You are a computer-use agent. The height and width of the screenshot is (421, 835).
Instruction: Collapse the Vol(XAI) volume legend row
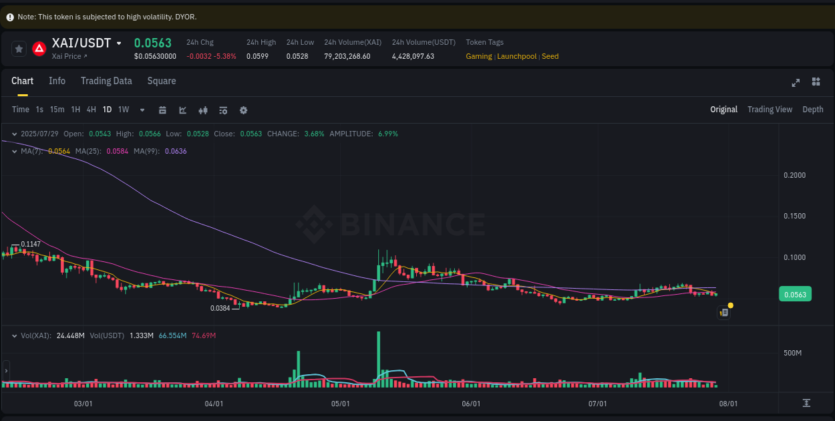coord(13,336)
